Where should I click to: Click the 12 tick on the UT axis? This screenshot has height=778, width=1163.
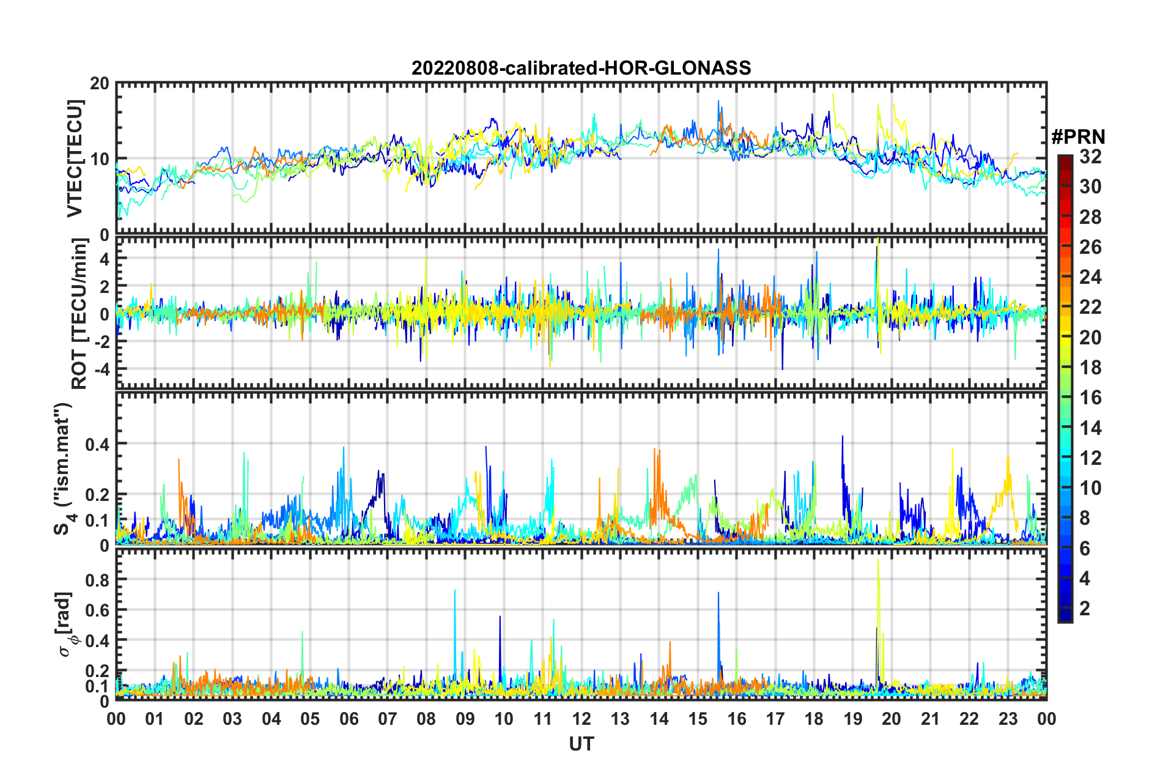click(x=581, y=718)
